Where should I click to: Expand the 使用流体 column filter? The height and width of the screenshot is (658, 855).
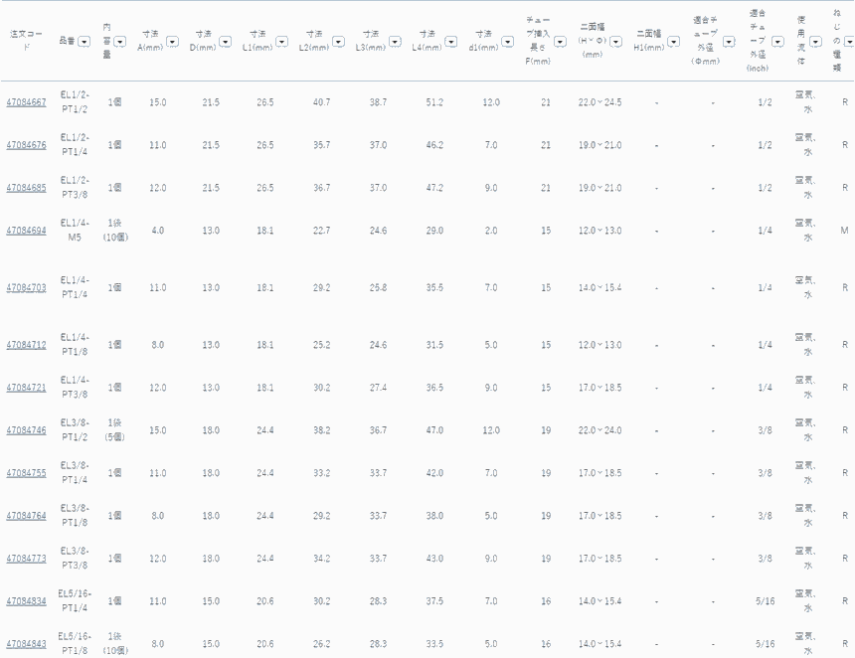815,42
